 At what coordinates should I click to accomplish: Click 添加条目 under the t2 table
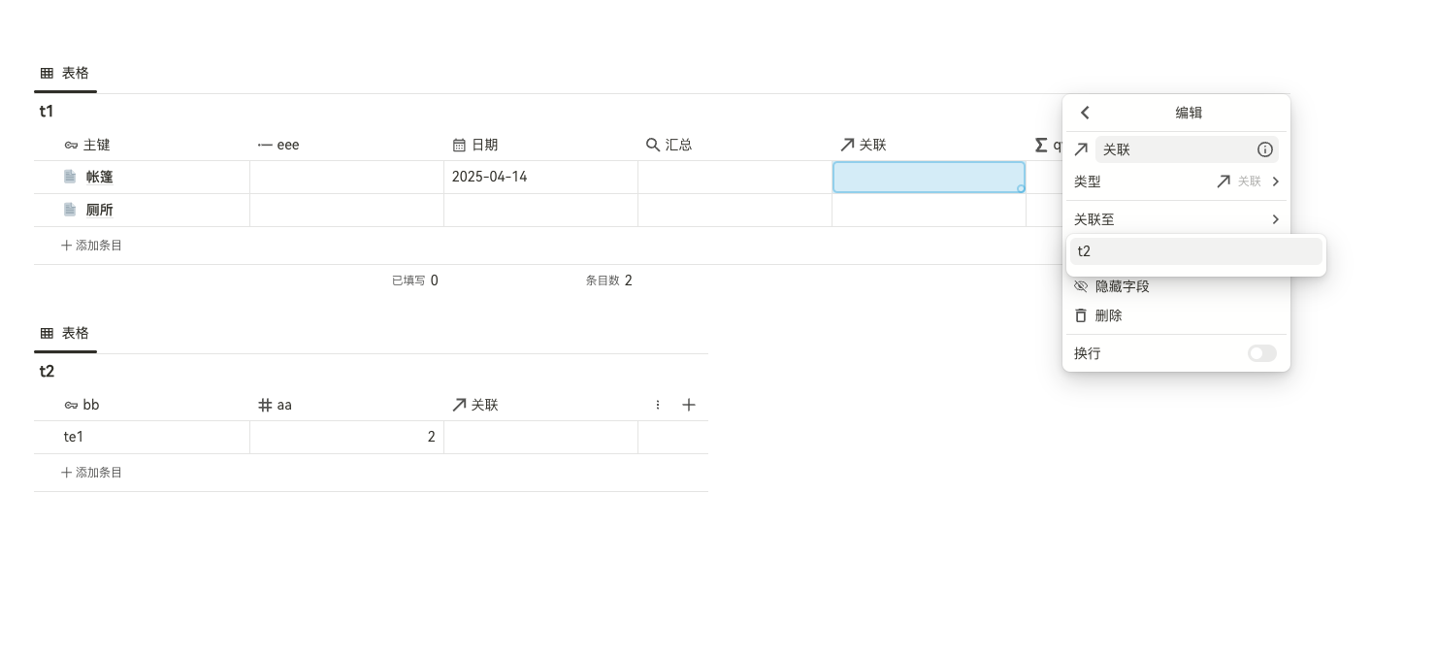click(x=92, y=473)
